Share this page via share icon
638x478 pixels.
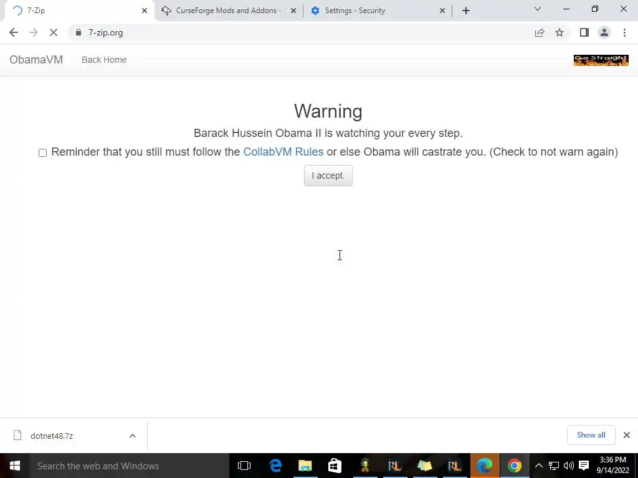click(540, 32)
